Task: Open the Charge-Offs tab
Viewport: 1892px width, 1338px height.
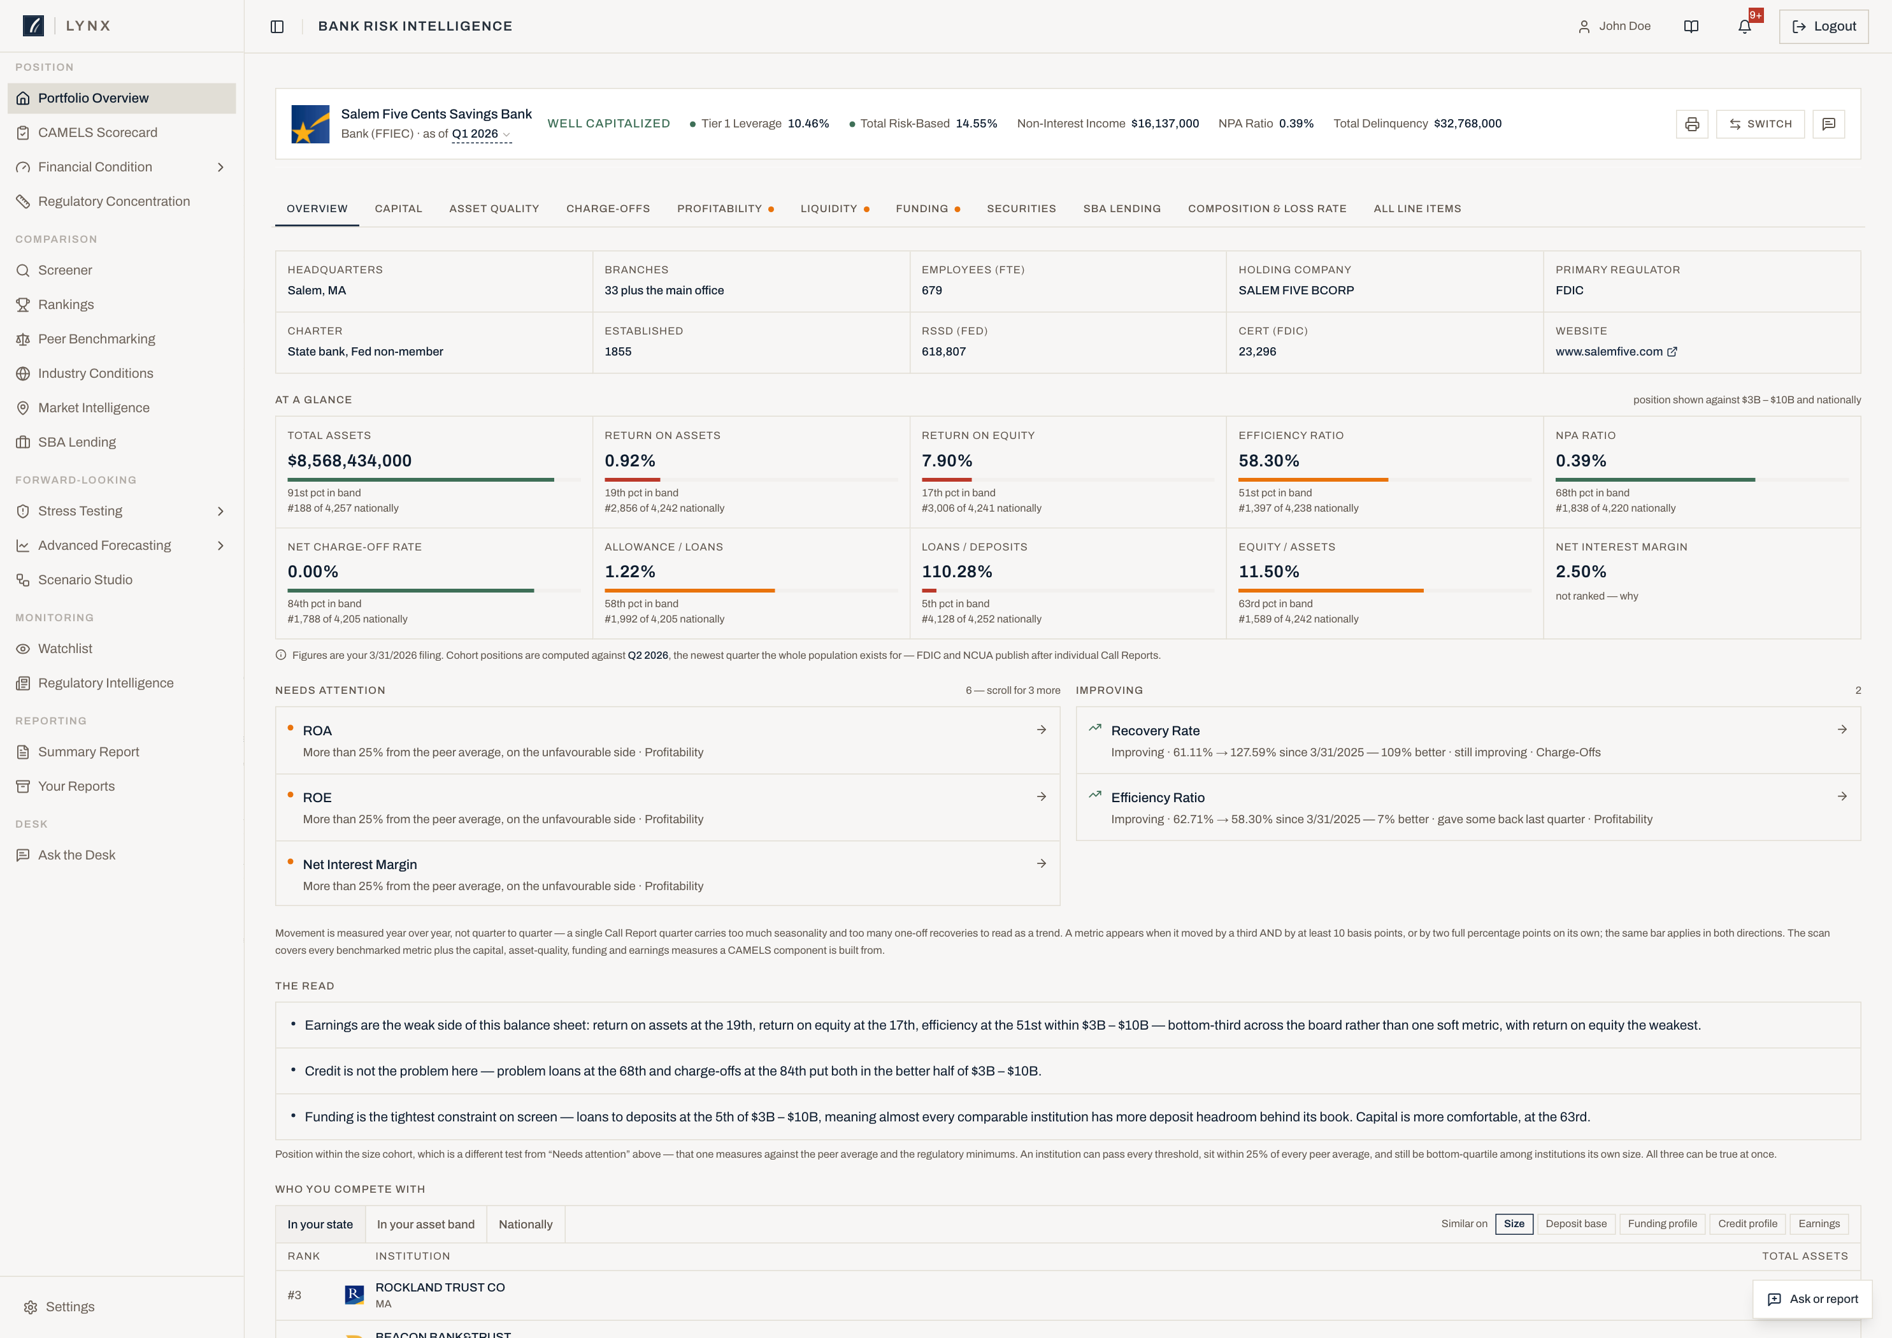Action: tap(608, 208)
